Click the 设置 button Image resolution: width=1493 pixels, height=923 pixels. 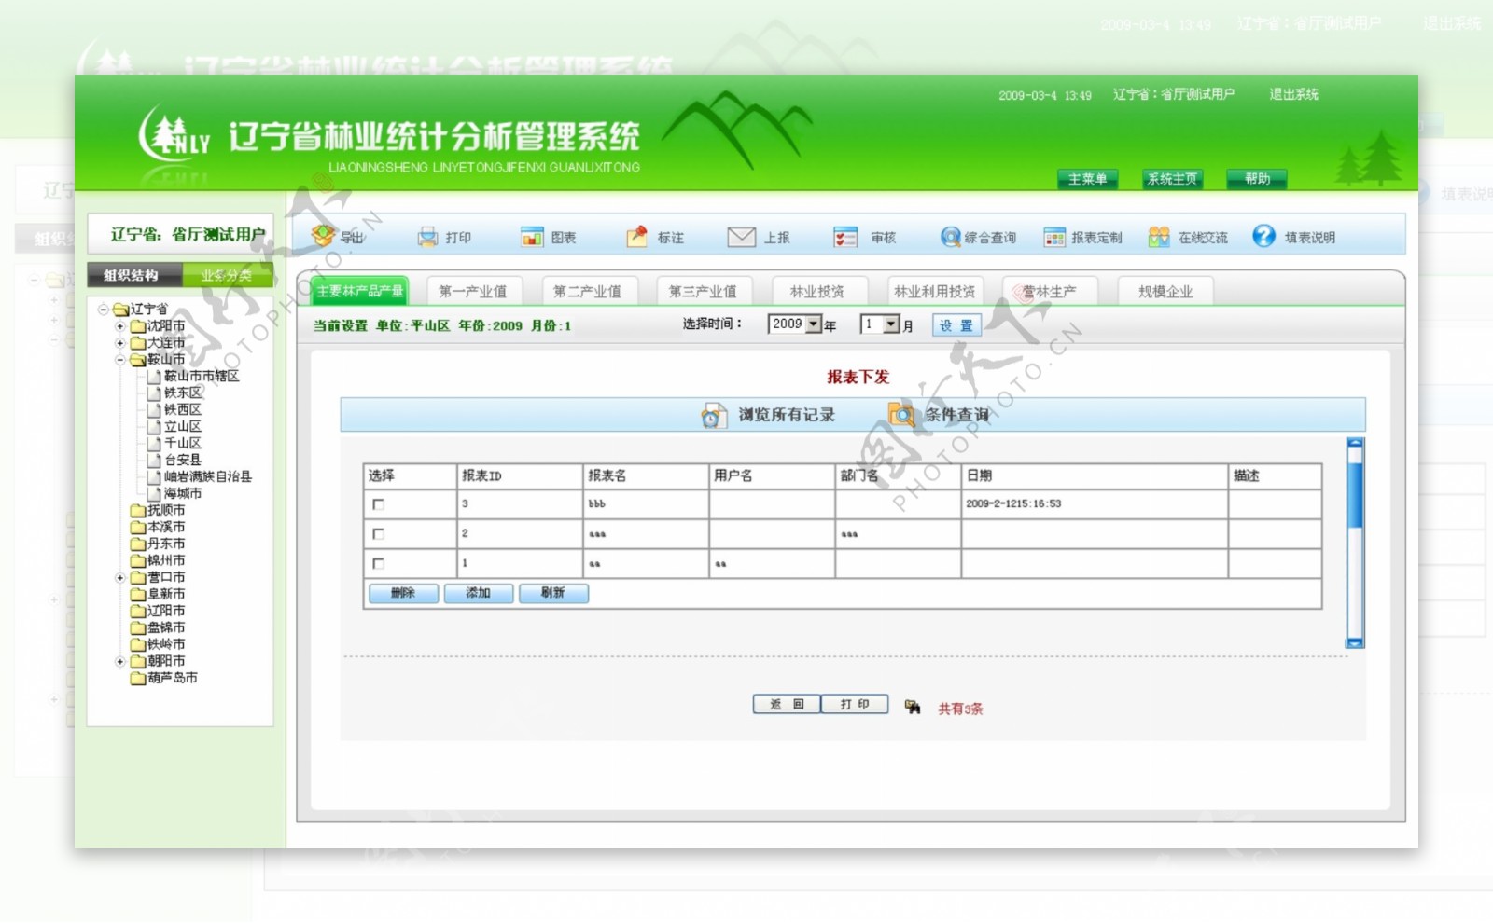956,325
